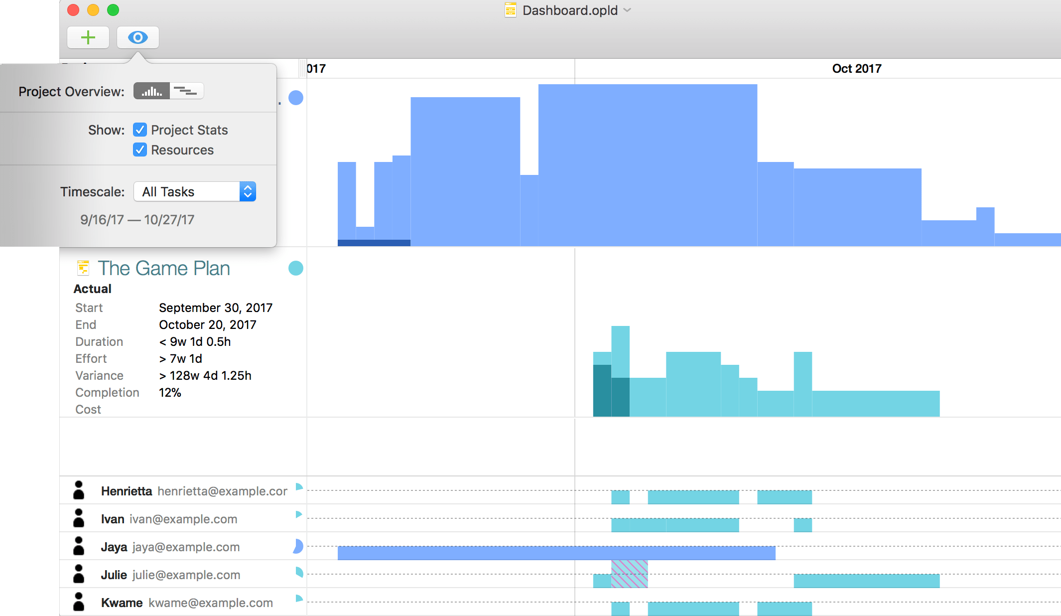Open The Game Plan project title
Viewport: 1061px width, 616px height.
(x=164, y=268)
